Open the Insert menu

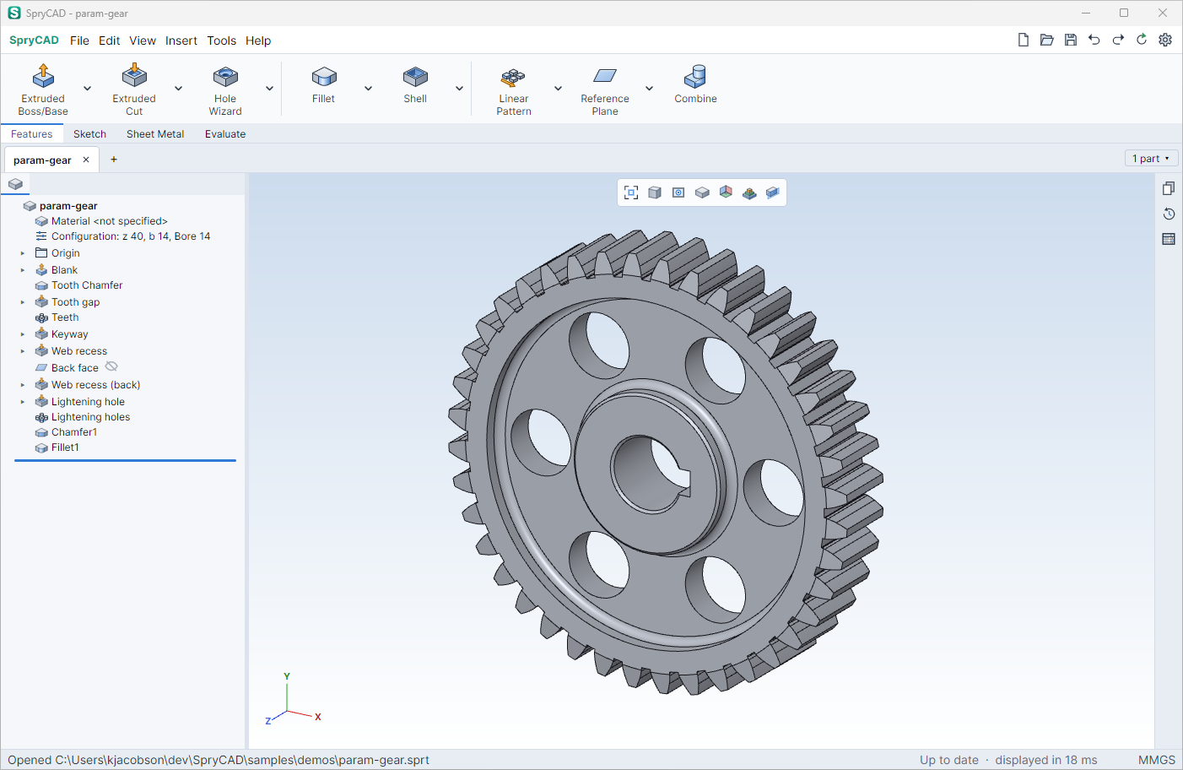(181, 41)
